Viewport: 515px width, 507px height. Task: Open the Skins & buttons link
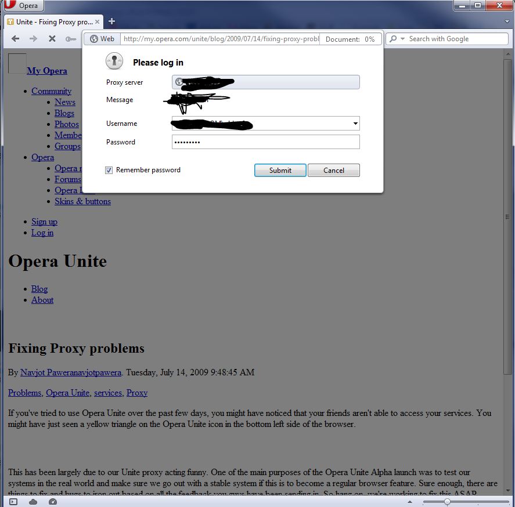(82, 201)
